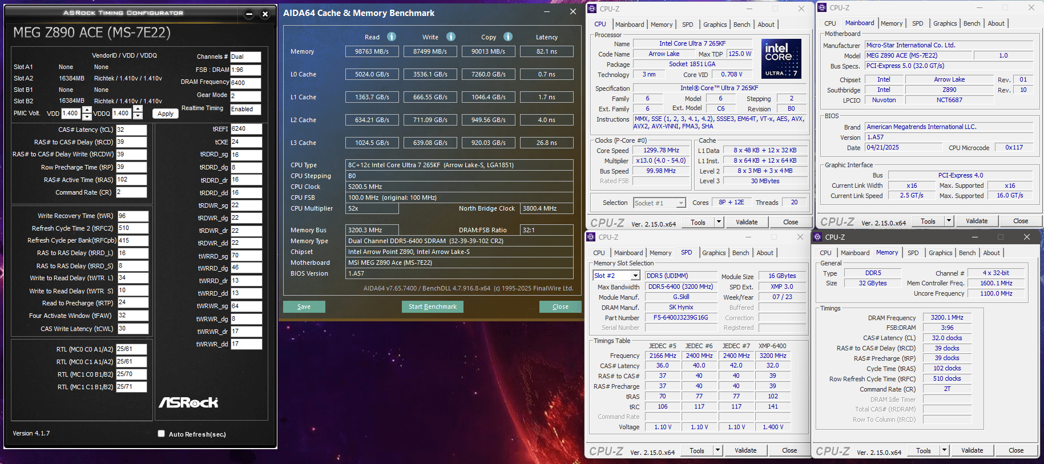Click the ASRock logo in Timing Configurator
1044x464 pixels.
click(188, 402)
